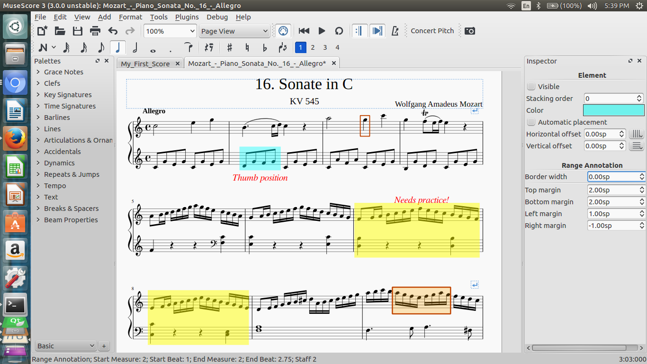The height and width of the screenshot is (364, 647).
Task: Undo the last action
Action: pyautogui.click(x=113, y=31)
